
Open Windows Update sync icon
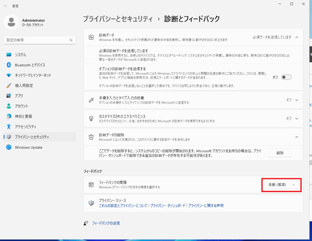[9, 147]
